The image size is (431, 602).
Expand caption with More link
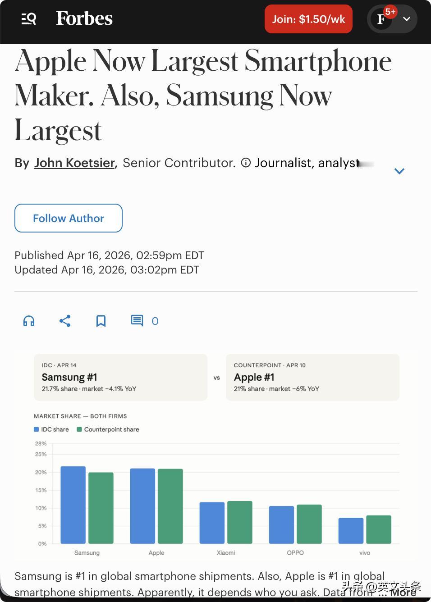pos(403,593)
